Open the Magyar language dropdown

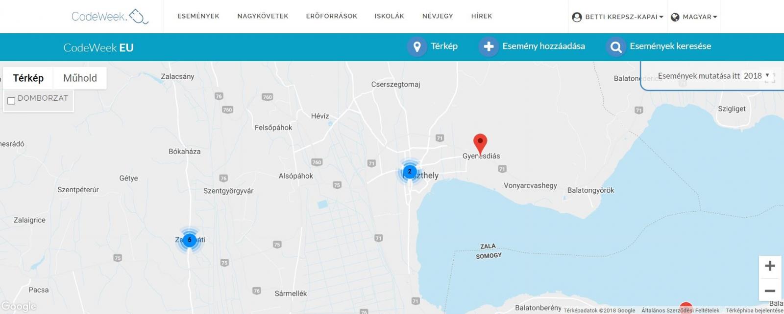coord(694,17)
